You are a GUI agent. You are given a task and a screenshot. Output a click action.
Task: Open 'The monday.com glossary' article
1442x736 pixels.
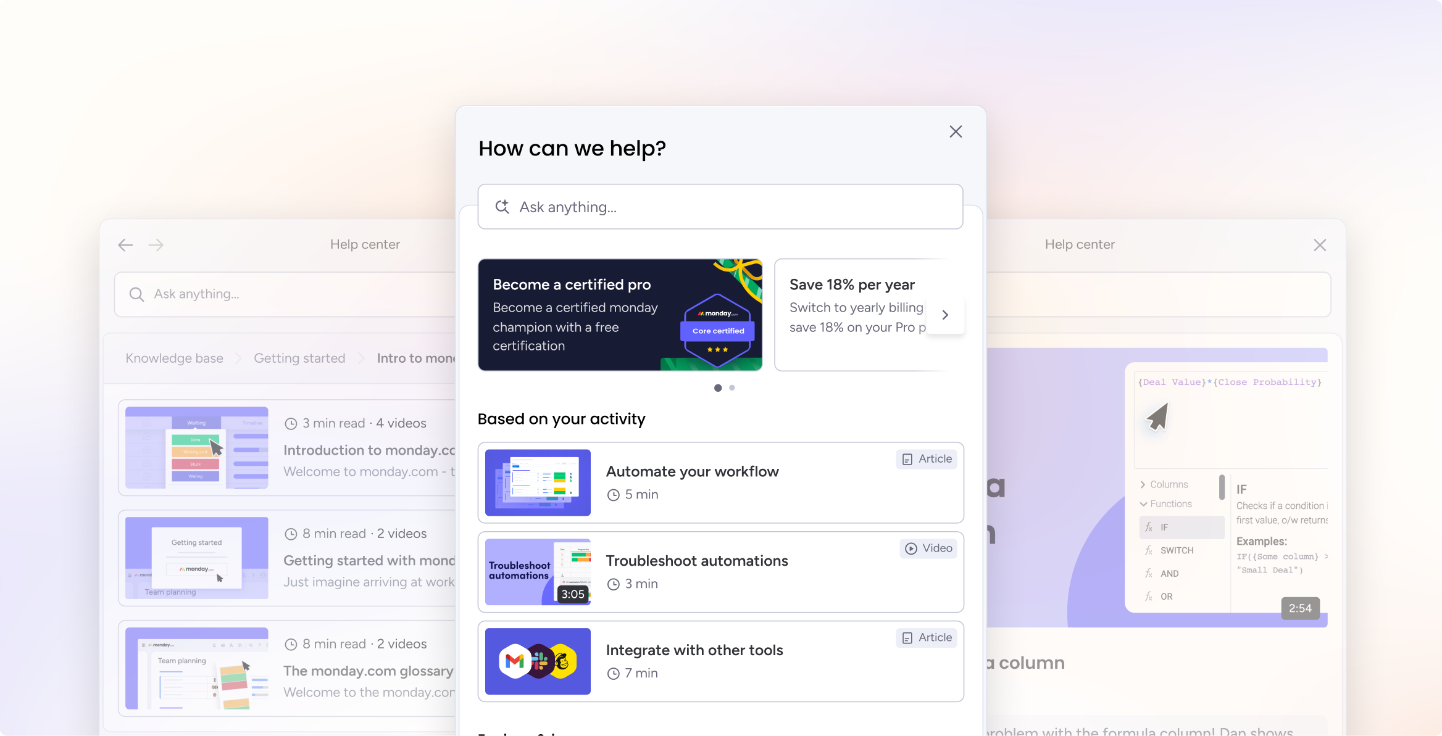tap(287, 669)
